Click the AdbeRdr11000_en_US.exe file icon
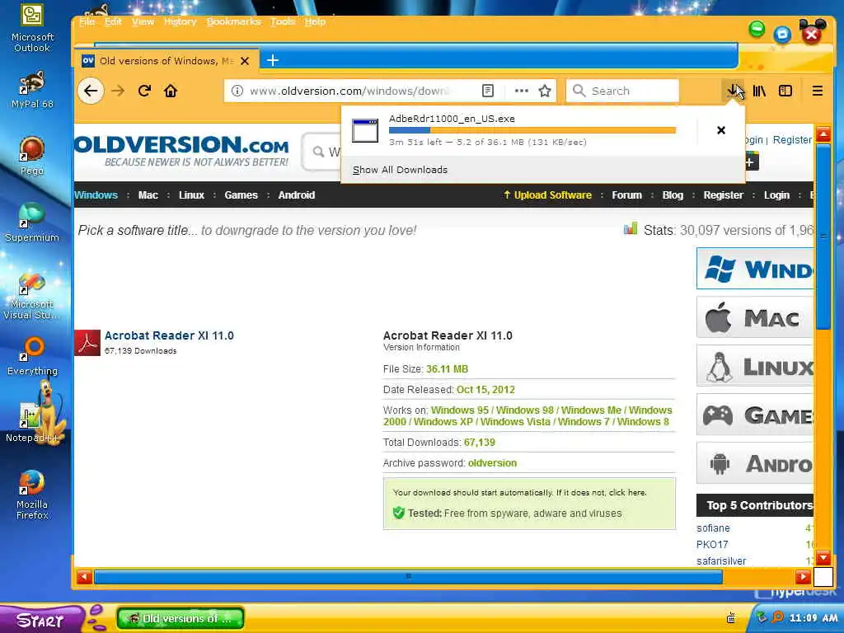The image size is (844, 633). click(365, 131)
